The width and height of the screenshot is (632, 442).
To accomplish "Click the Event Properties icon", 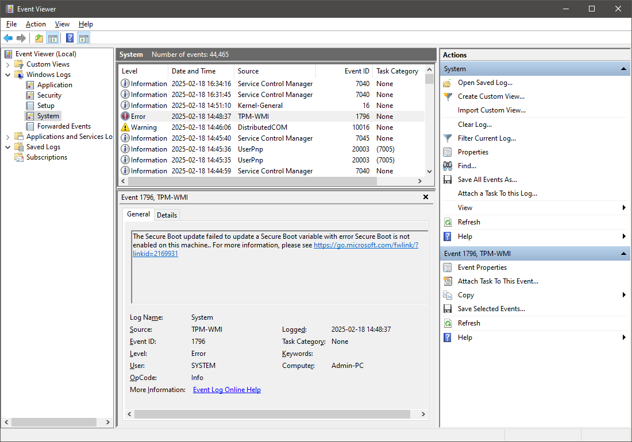I will click(448, 267).
